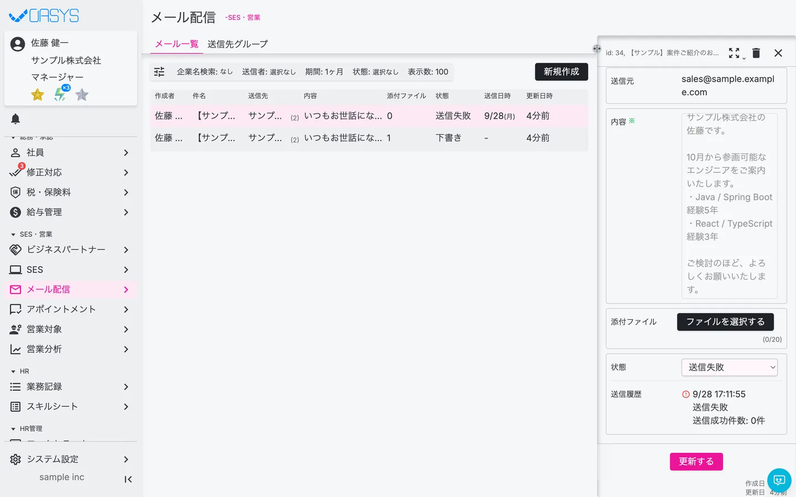Click the 新規作成 button
The height and width of the screenshot is (497, 796).
coord(562,72)
